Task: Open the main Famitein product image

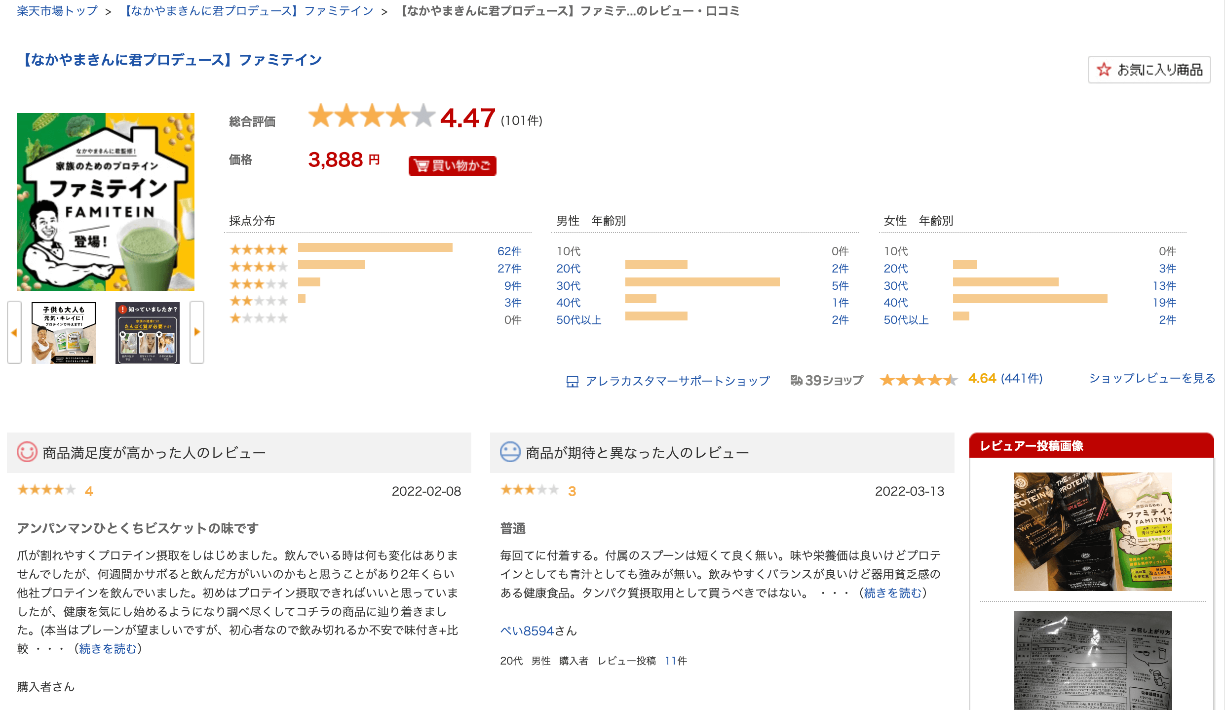Action: click(x=106, y=201)
